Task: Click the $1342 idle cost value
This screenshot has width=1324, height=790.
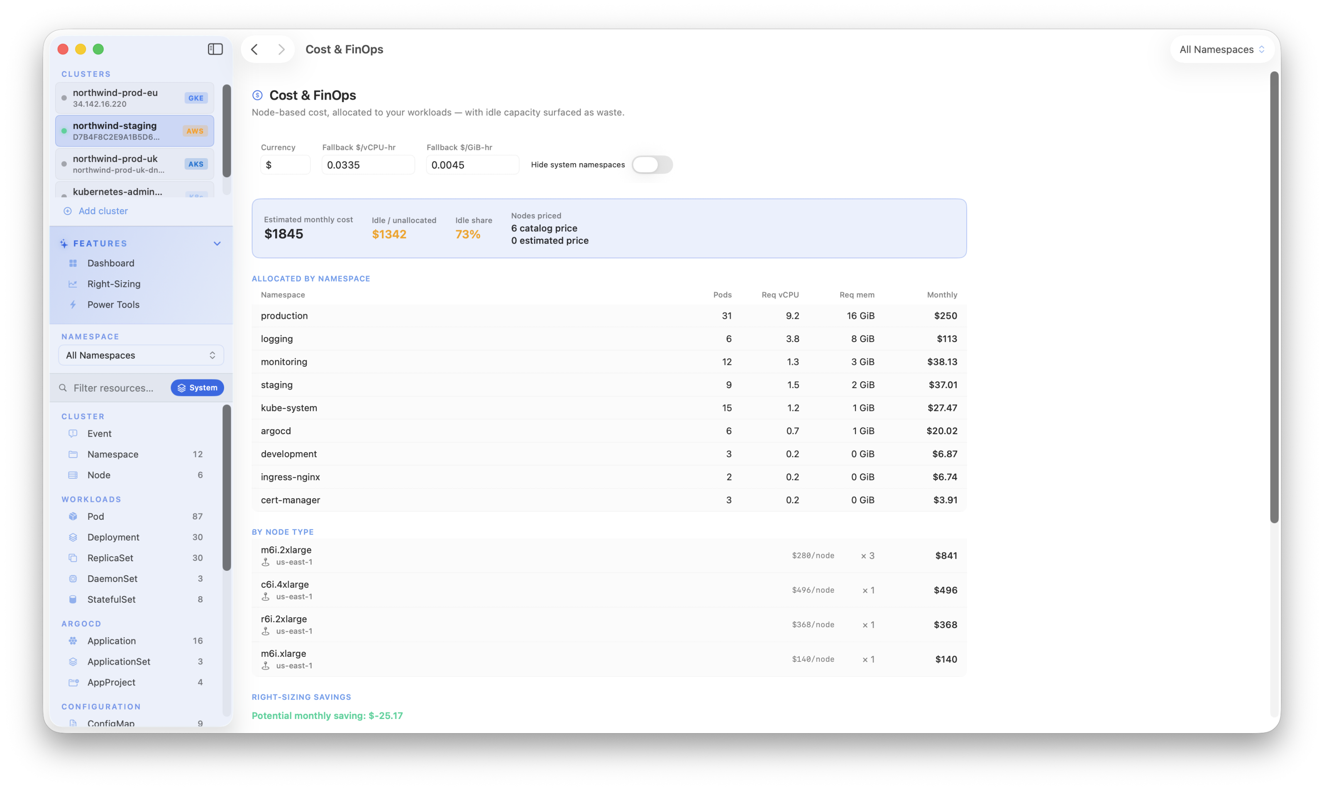Action: point(389,234)
